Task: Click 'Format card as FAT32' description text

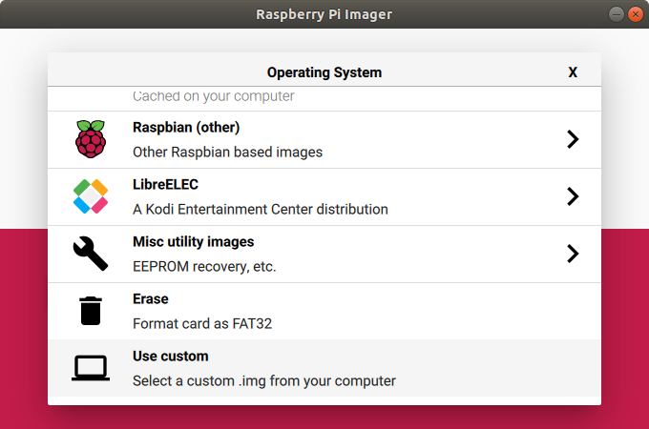Action: pyautogui.click(x=202, y=323)
